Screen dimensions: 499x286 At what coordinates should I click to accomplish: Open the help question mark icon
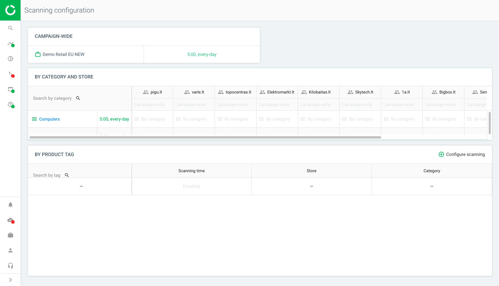(10, 105)
